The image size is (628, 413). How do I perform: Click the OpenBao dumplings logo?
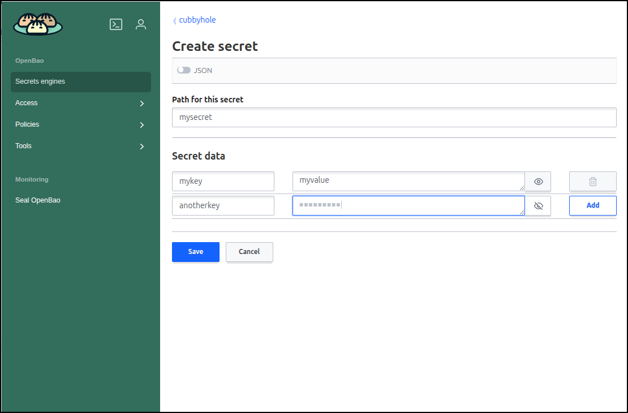pos(38,24)
